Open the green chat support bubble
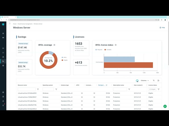The height and width of the screenshot is (126, 169). point(165,106)
